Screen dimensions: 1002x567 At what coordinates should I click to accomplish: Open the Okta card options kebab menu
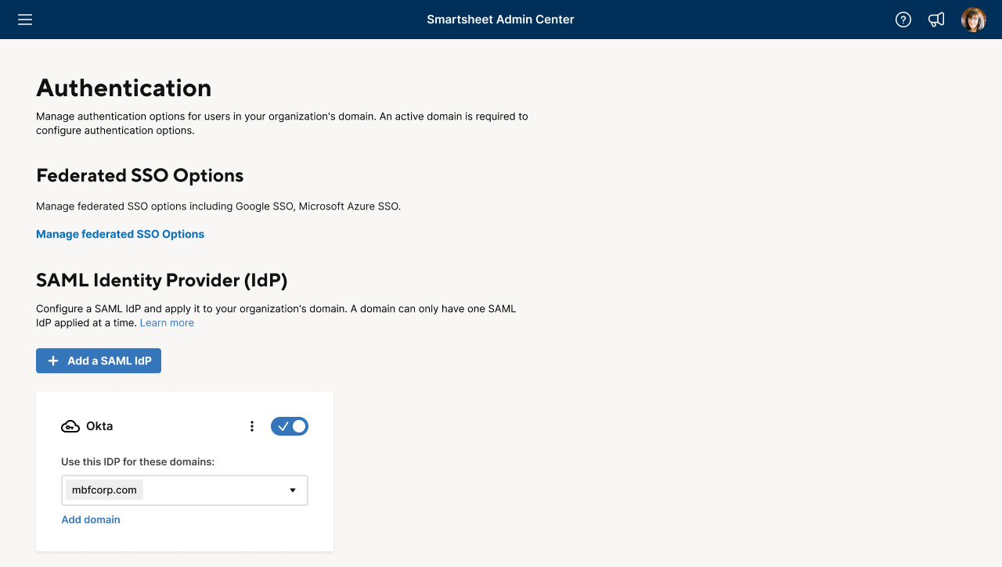(x=251, y=426)
